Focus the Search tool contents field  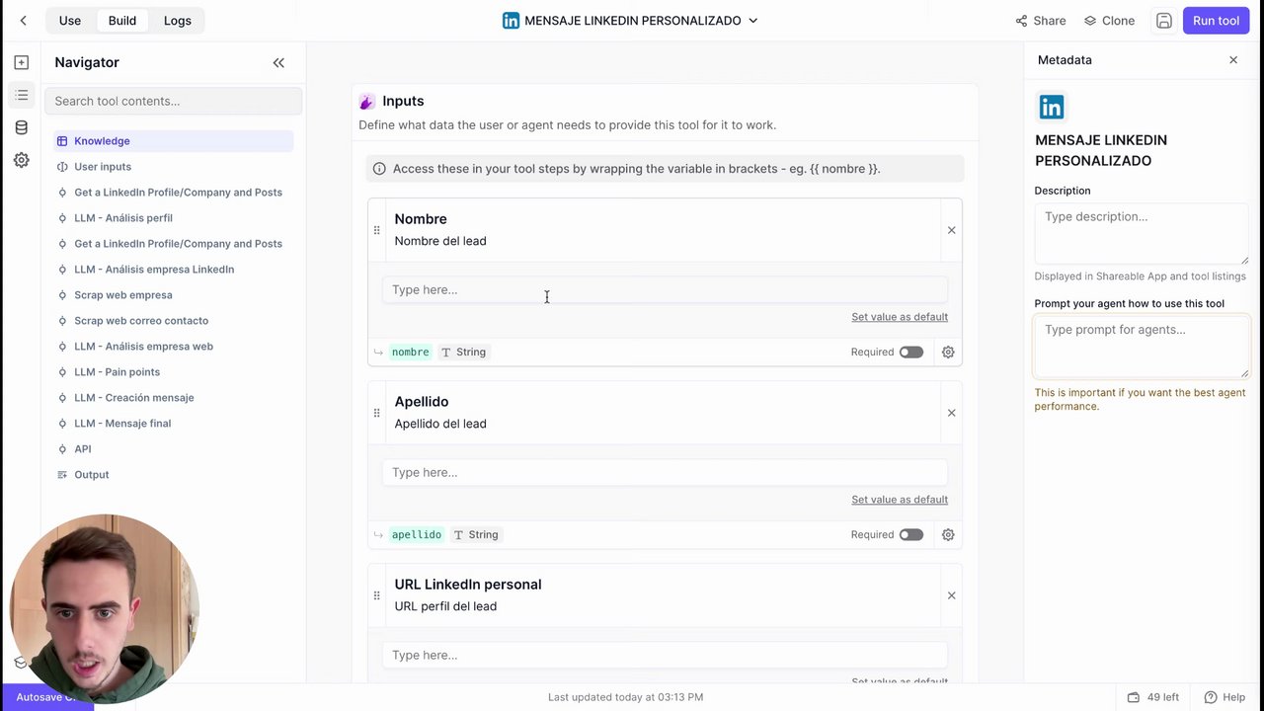[173, 101]
